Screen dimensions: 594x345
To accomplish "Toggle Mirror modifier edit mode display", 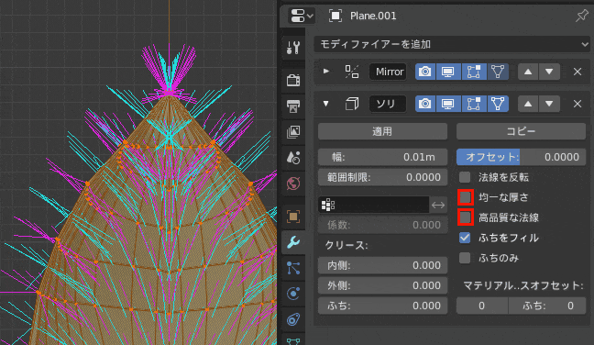I will [x=474, y=72].
